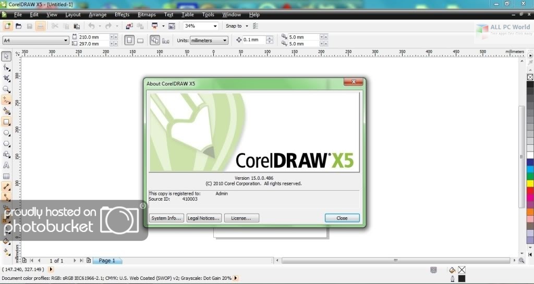Expand the Undo history arrow

(100, 26)
